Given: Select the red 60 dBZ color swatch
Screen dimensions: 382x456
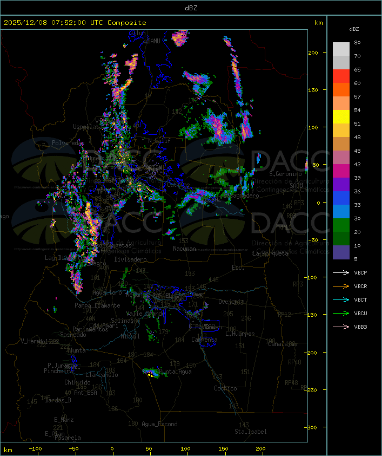Looking at the screenshot, I should (x=341, y=76).
